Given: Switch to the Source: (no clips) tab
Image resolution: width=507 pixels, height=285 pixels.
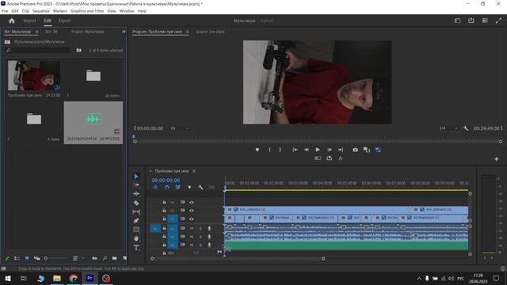Looking at the screenshot, I should (x=210, y=32).
